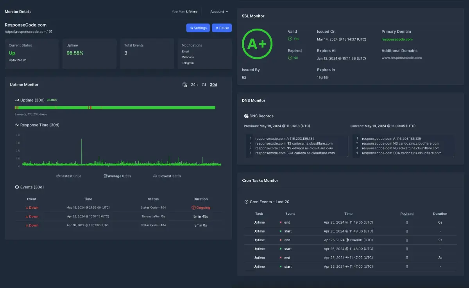The width and height of the screenshot is (469, 288).
Task: Click the red end dot in the 11:49:05 cron row
Action: click(281, 222)
